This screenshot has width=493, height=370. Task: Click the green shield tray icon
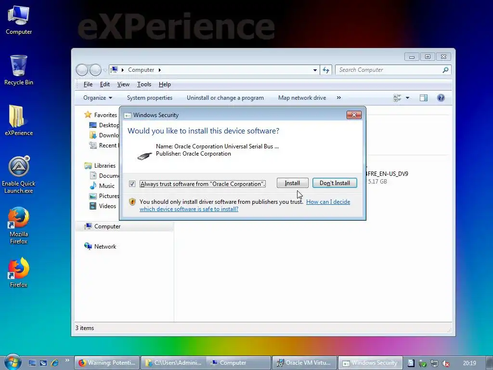[x=423, y=363]
